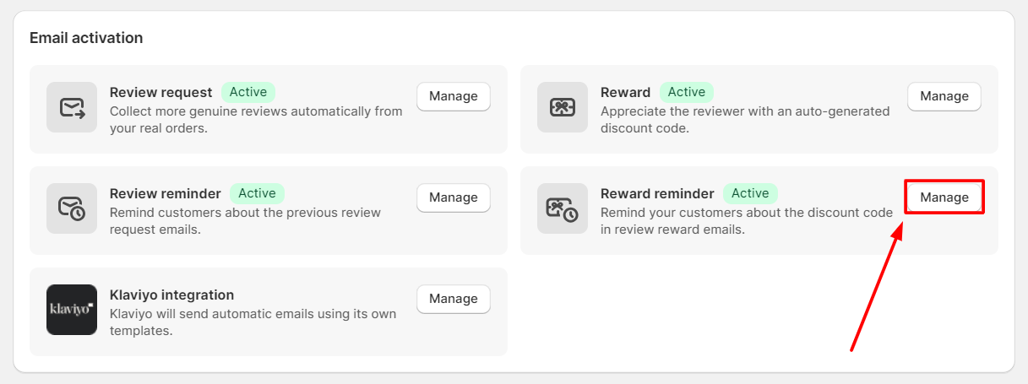Manage the Review reminder email

click(454, 197)
